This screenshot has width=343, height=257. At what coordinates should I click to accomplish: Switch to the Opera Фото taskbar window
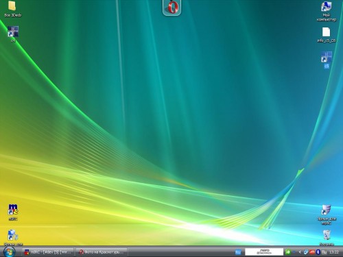(x=102, y=252)
